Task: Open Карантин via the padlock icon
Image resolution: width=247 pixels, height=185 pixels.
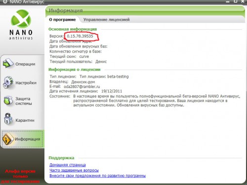Action: (x=8, y=119)
